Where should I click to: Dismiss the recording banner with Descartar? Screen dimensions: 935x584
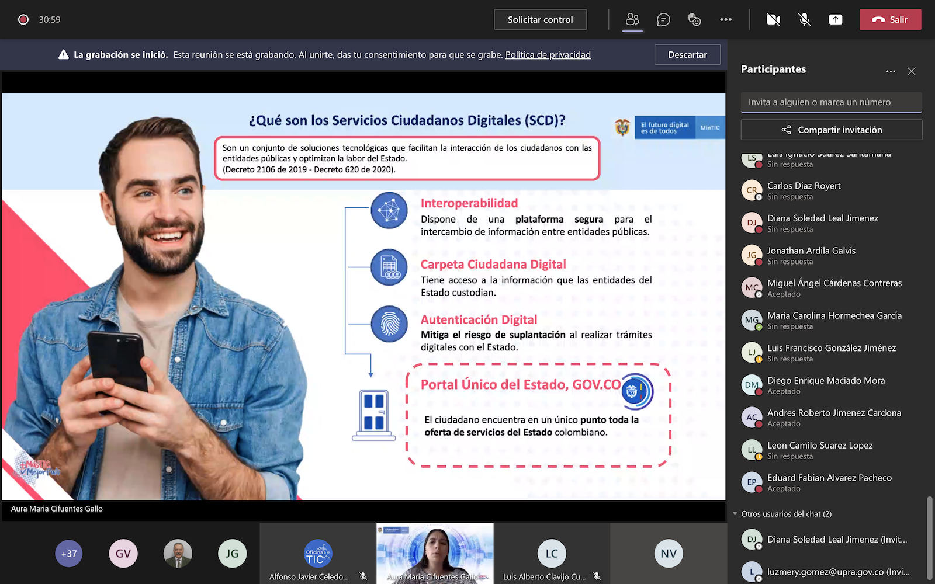pos(687,54)
